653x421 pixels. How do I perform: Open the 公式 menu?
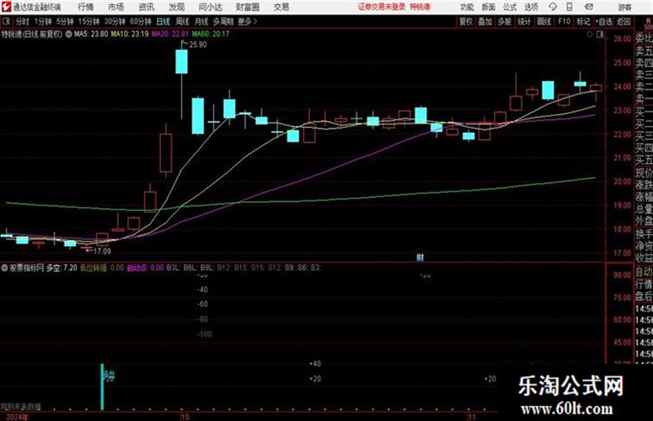click(510, 7)
